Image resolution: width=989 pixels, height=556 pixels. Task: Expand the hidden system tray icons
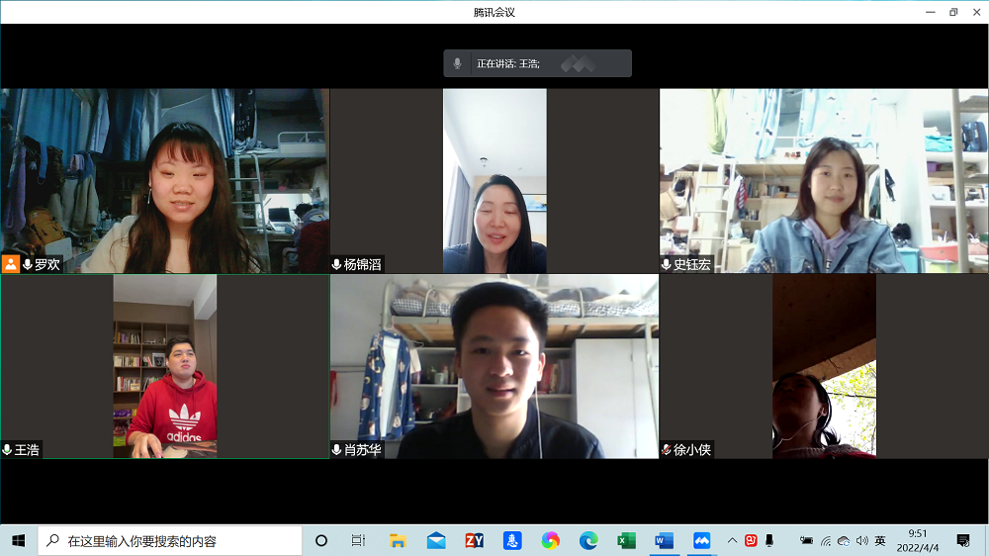[x=732, y=540]
